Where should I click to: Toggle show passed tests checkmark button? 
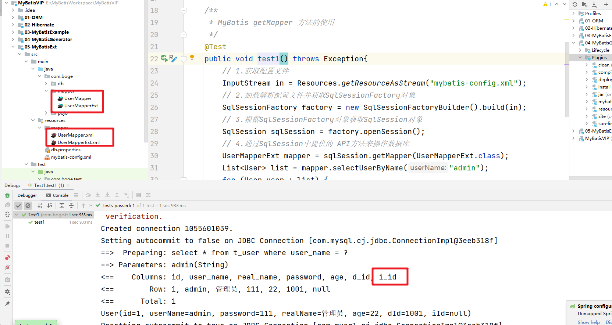[18, 206]
